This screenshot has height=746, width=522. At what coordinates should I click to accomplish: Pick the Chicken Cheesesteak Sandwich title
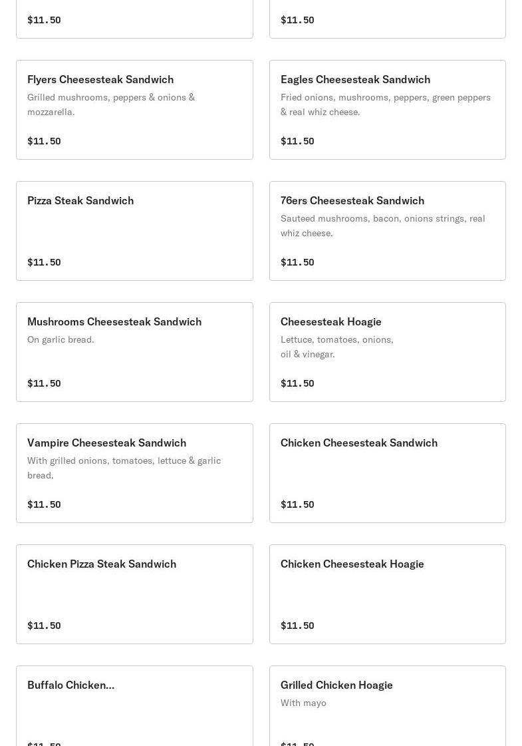(359, 443)
